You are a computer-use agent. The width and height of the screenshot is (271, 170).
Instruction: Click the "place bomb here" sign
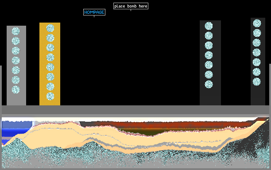pos(131,6)
